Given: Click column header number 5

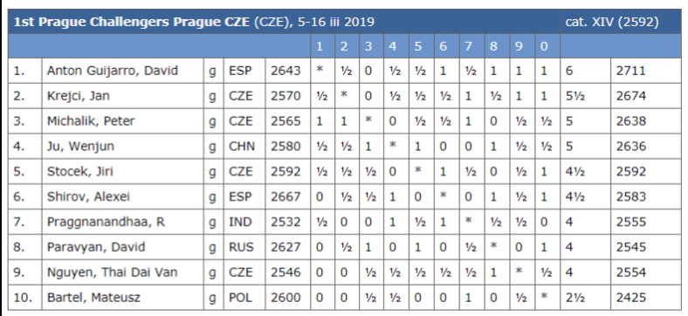Looking at the screenshot, I should point(418,46).
